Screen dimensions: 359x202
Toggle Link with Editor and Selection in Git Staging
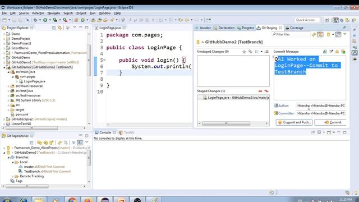pyautogui.click(x=320, y=34)
